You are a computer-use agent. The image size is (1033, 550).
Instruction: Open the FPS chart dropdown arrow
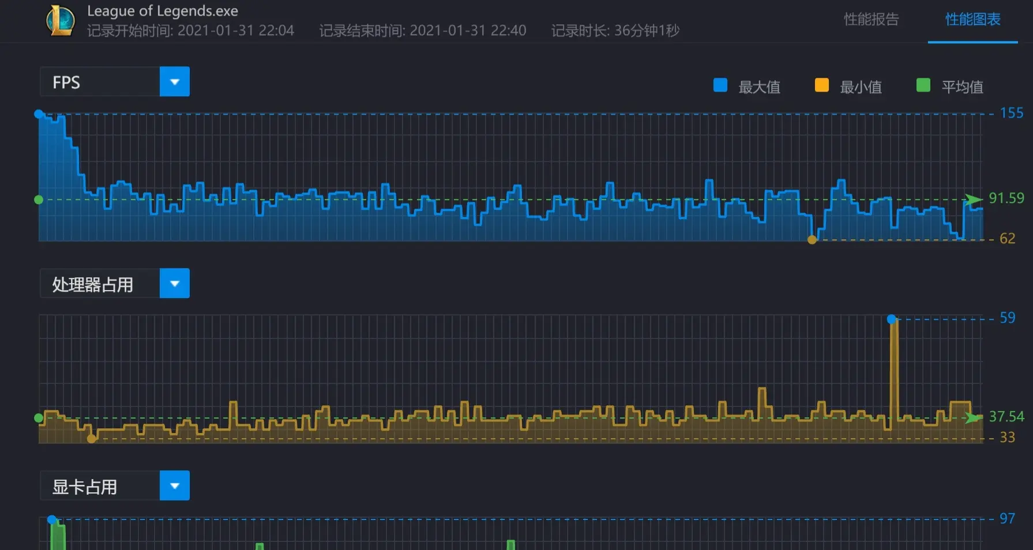pyautogui.click(x=174, y=82)
